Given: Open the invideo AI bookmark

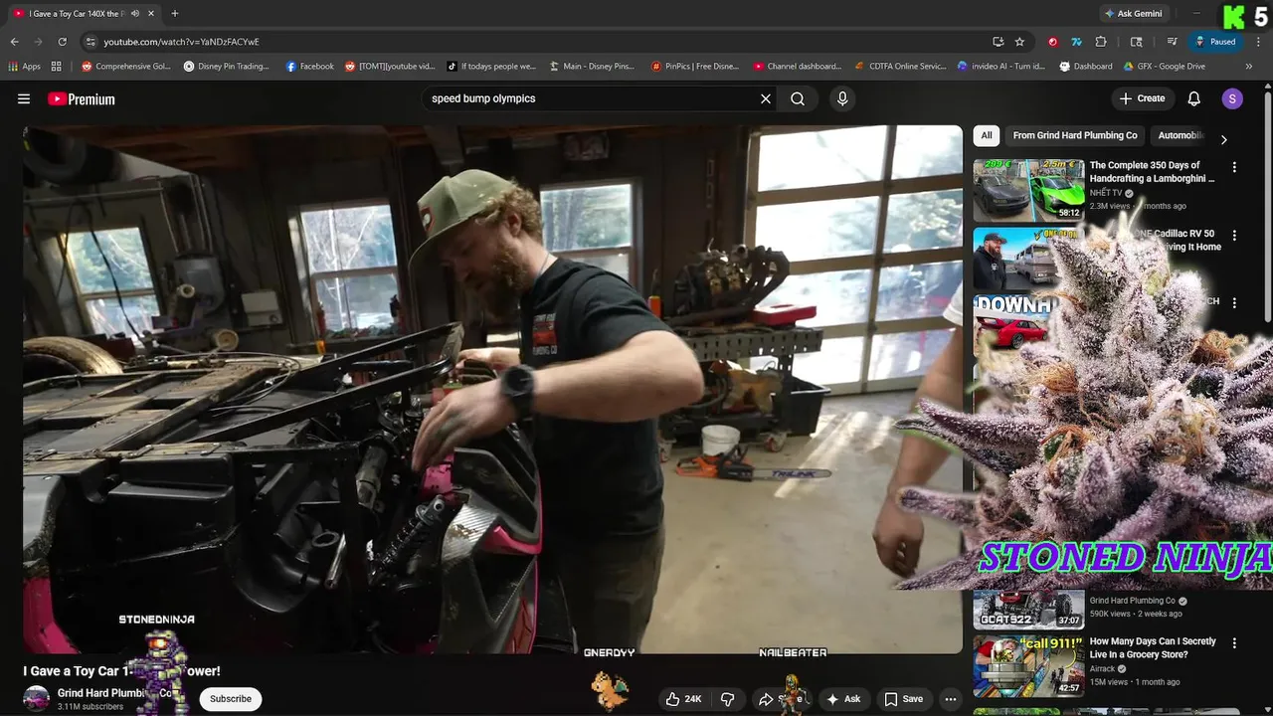Looking at the screenshot, I should click(x=1001, y=67).
